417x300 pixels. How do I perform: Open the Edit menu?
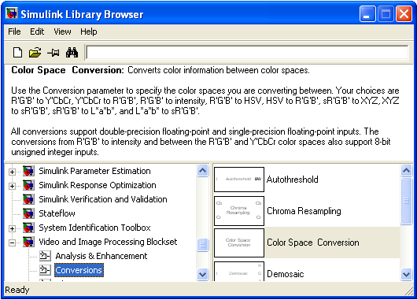click(37, 31)
